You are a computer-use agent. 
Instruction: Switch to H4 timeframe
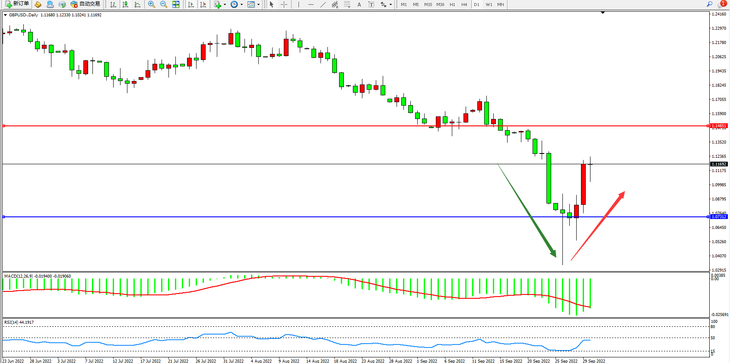pos(464,4)
